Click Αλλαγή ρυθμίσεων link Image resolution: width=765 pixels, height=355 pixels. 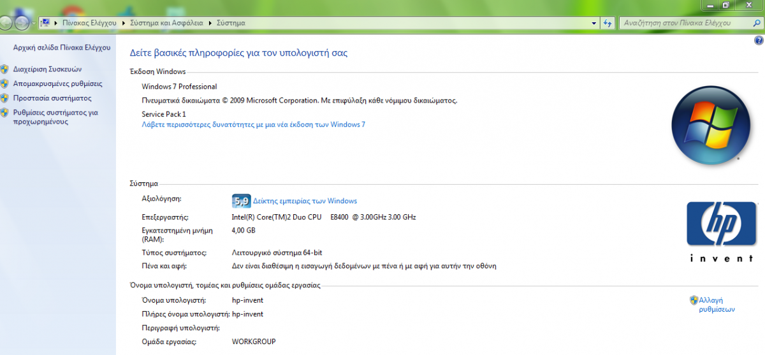(717, 304)
